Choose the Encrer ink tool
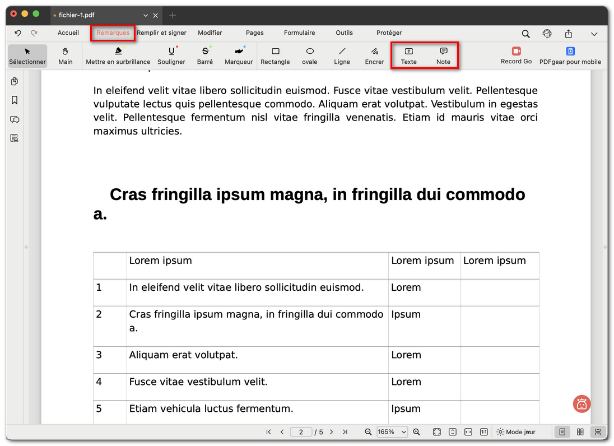 click(x=374, y=55)
